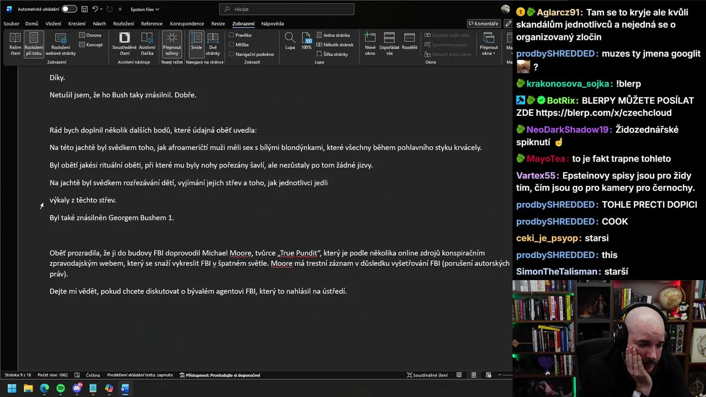Click Přístupnost: Prostudujte si doporučení
This screenshot has height=397, width=706.
click(x=220, y=375)
